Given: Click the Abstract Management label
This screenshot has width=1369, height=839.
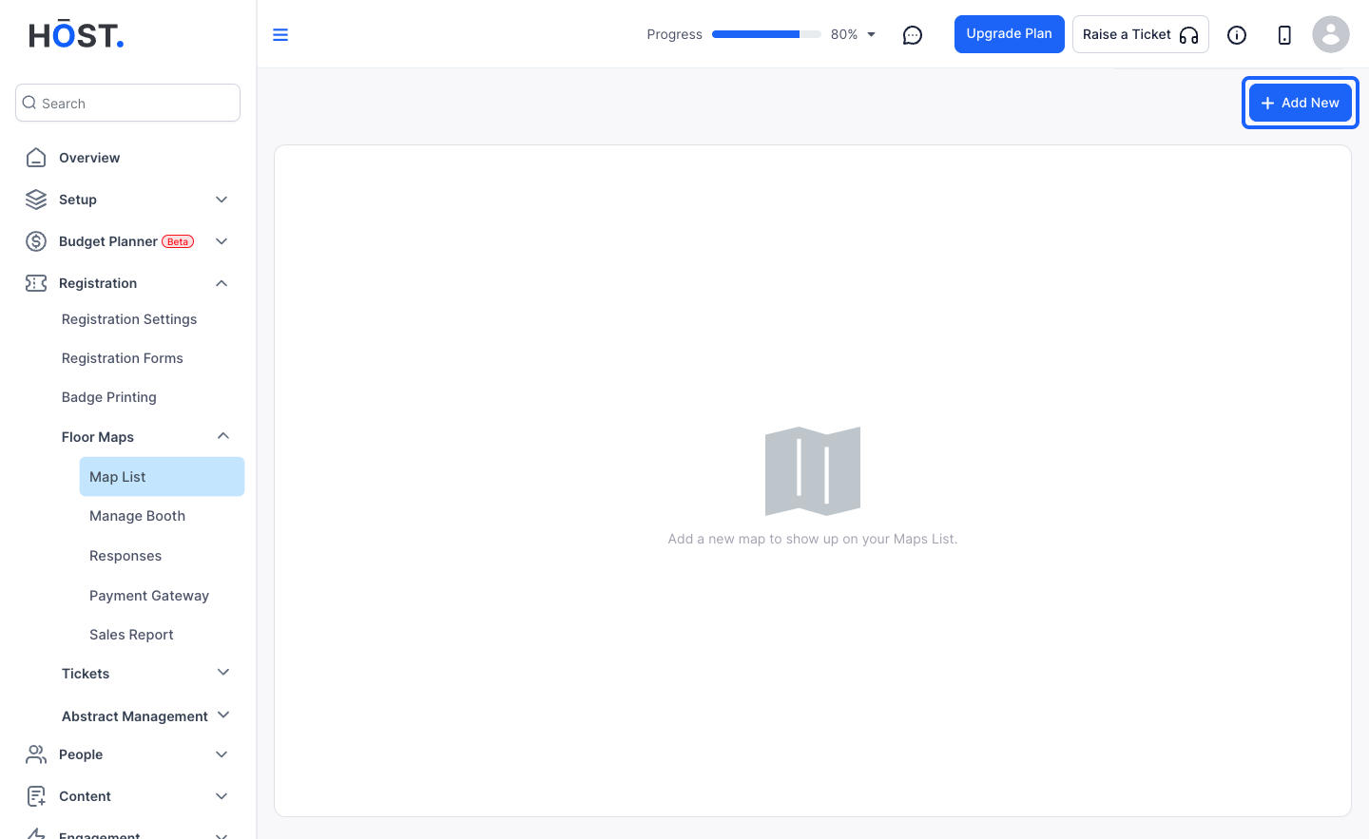Looking at the screenshot, I should (x=135, y=716).
